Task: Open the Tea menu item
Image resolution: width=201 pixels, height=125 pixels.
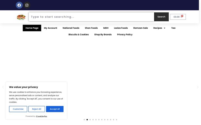Action: pos(173,28)
